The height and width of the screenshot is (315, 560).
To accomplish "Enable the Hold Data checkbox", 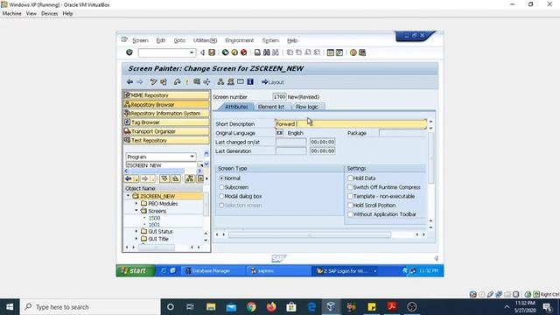I will pos(350,178).
